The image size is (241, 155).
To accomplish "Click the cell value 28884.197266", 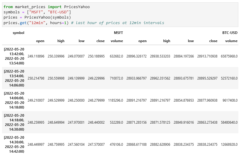I will [x=184, y=56].
